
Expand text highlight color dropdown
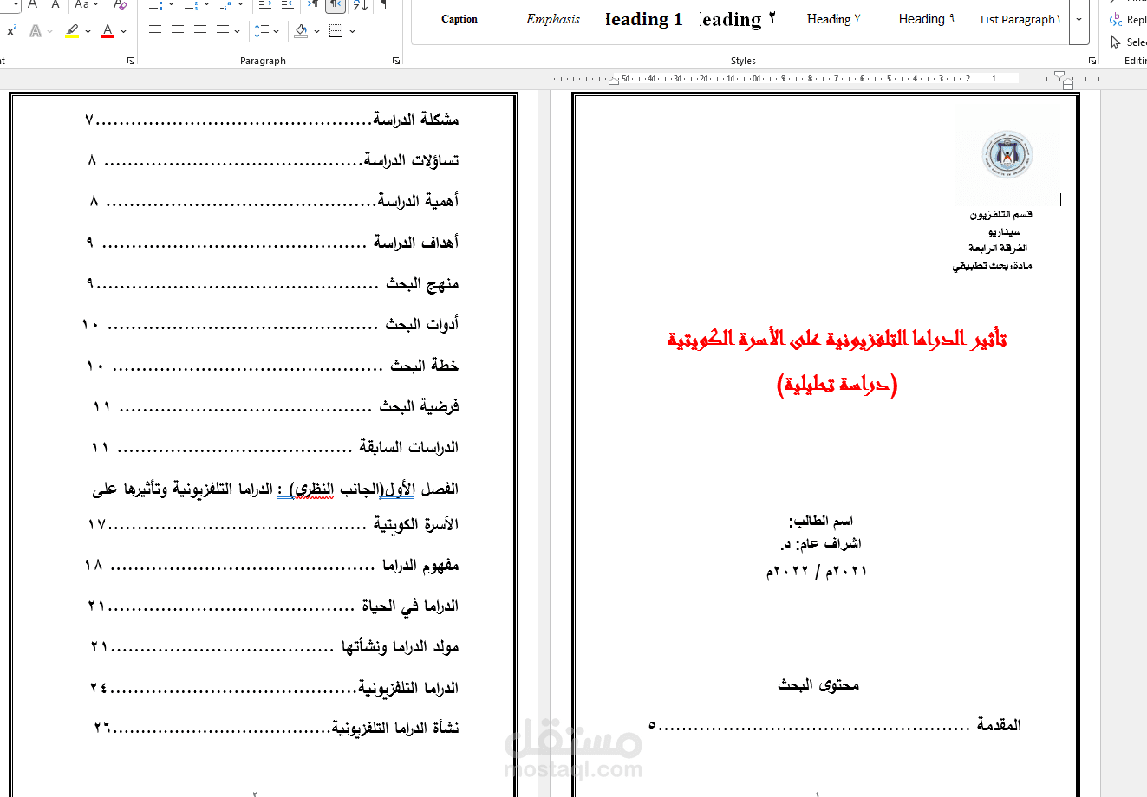(88, 31)
